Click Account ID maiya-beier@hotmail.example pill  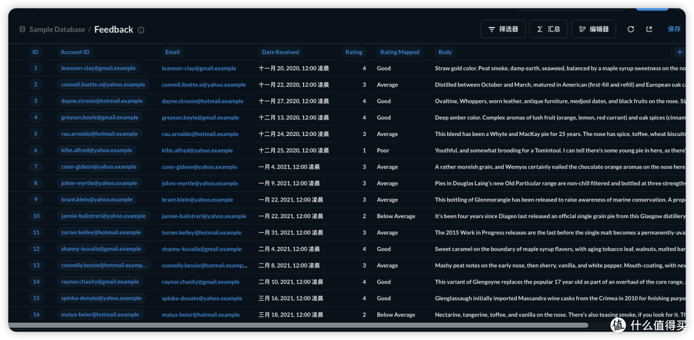pyautogui.click(x=100, y=315)
